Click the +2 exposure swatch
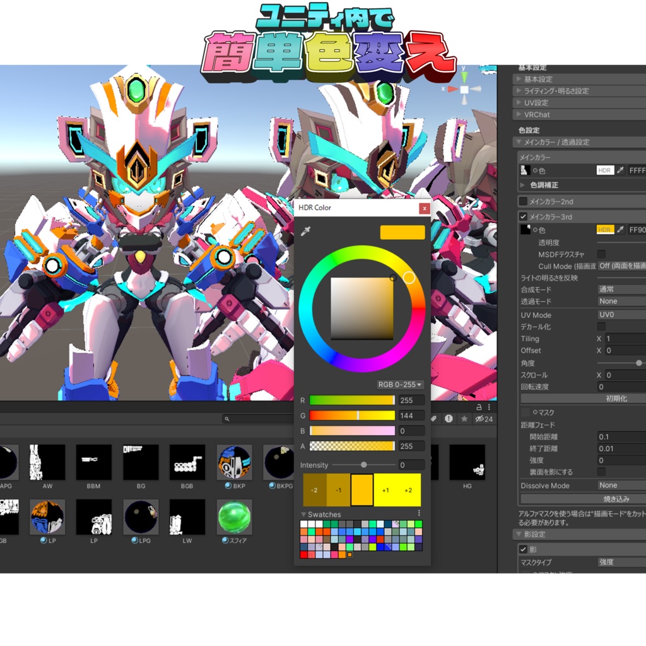This screenshot has height=646, width=646. (x=409, y=490)
